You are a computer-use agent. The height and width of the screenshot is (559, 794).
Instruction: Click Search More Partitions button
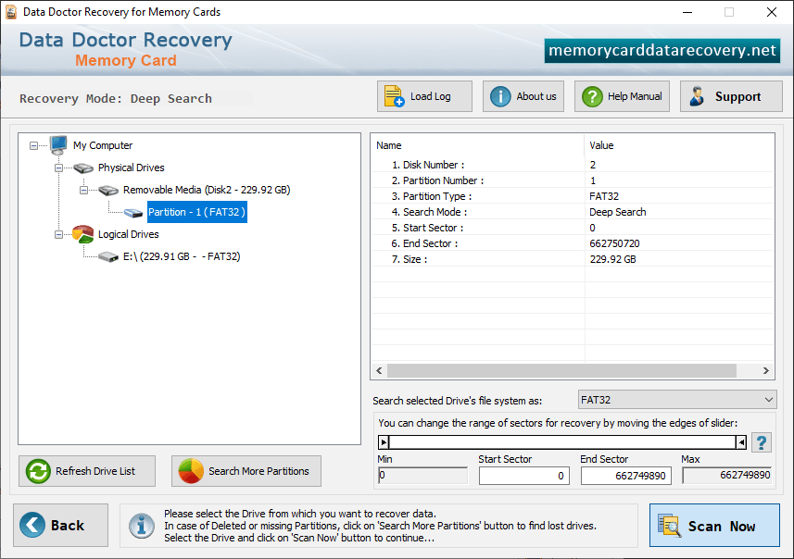coord(246,471)
